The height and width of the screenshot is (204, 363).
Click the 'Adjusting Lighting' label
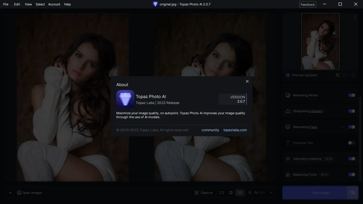(307, 159)
